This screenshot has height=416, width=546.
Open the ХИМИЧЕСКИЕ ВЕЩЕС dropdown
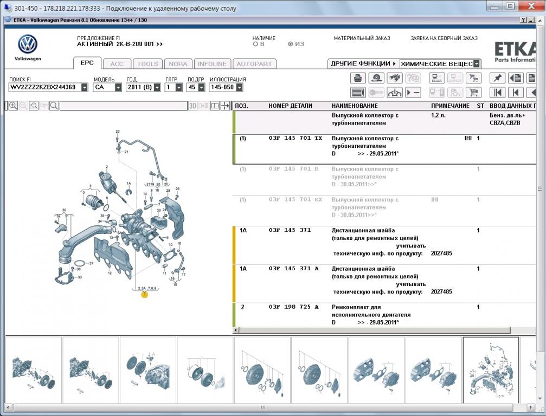tap(477, 64)
